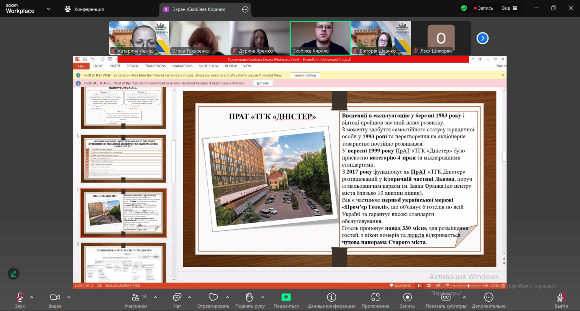580x311 pixels.
Task: Expand the audio options arrow beside Звук
Action: pos(32,297)
